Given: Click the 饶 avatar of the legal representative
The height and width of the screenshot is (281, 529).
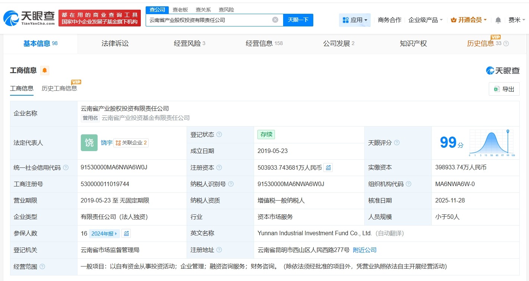Looking at the screenshot, I should (x=89, y=143).
